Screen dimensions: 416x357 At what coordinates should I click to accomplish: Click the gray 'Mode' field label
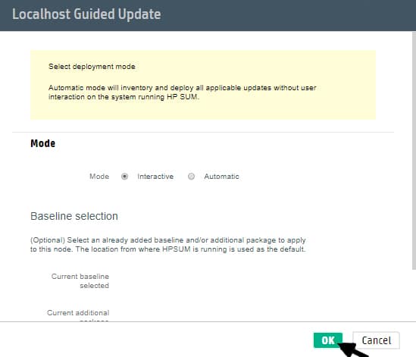coord(99,177)
